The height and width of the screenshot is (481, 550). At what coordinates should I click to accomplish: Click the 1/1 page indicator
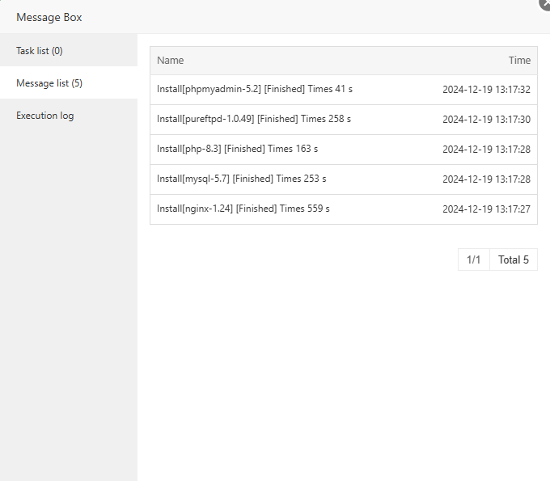[x=474, y=259]
